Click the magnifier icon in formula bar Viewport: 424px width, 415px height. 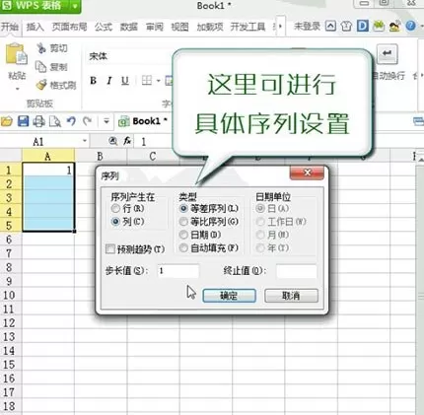pyautogui.click(x=112, y=141)
